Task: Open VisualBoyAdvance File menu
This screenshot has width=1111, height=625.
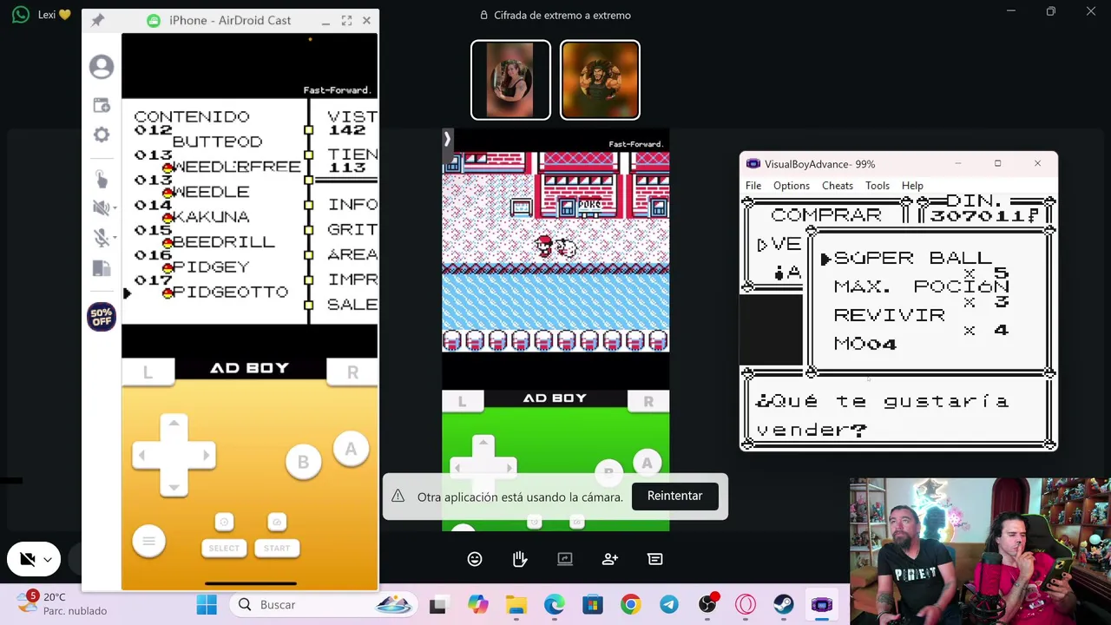Action: click(x=753, y=186)
